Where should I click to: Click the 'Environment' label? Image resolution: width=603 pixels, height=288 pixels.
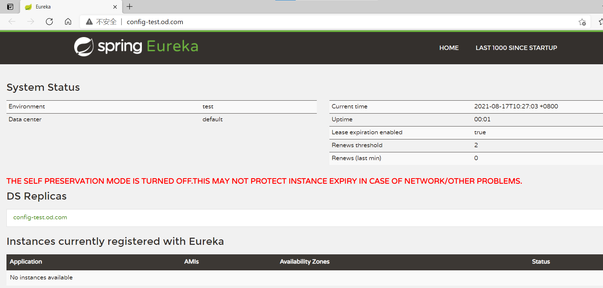click(x=27, y=106)
